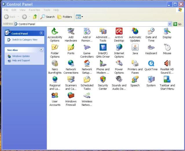Open the QuickTime settings icon

pyautogui.click(x=151, y=63)
